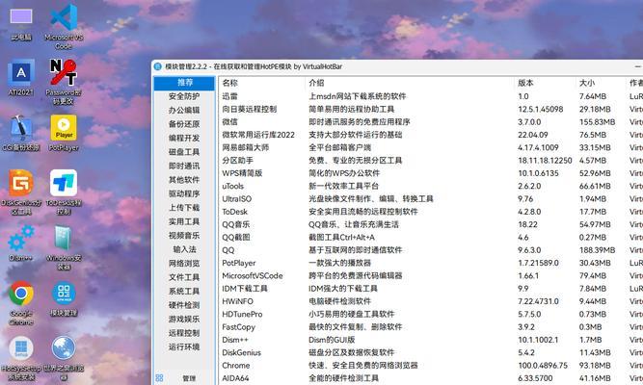Sort by the 版本 column header
Screen dimensions: 643x385
[545, 83]
